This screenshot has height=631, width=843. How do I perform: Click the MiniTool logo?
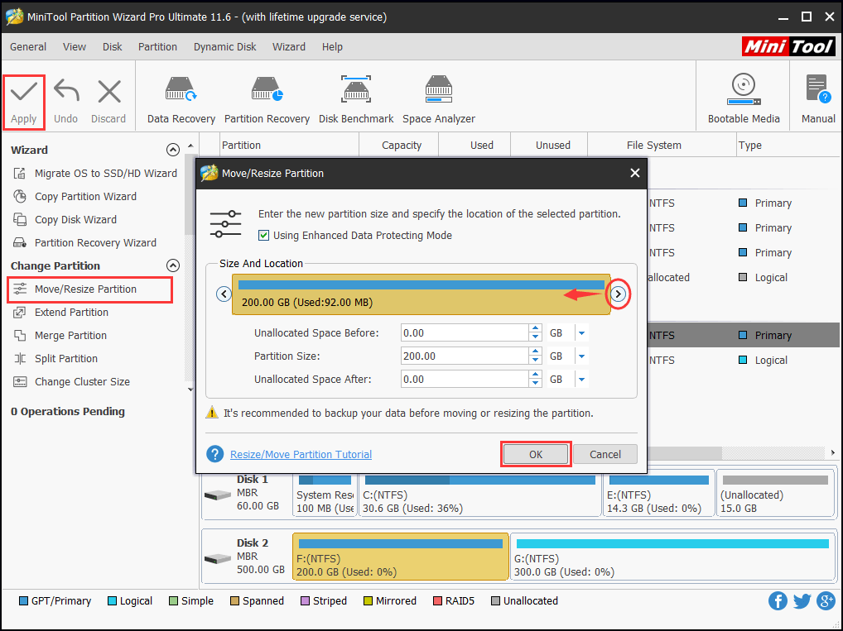[x=788, y=46]
